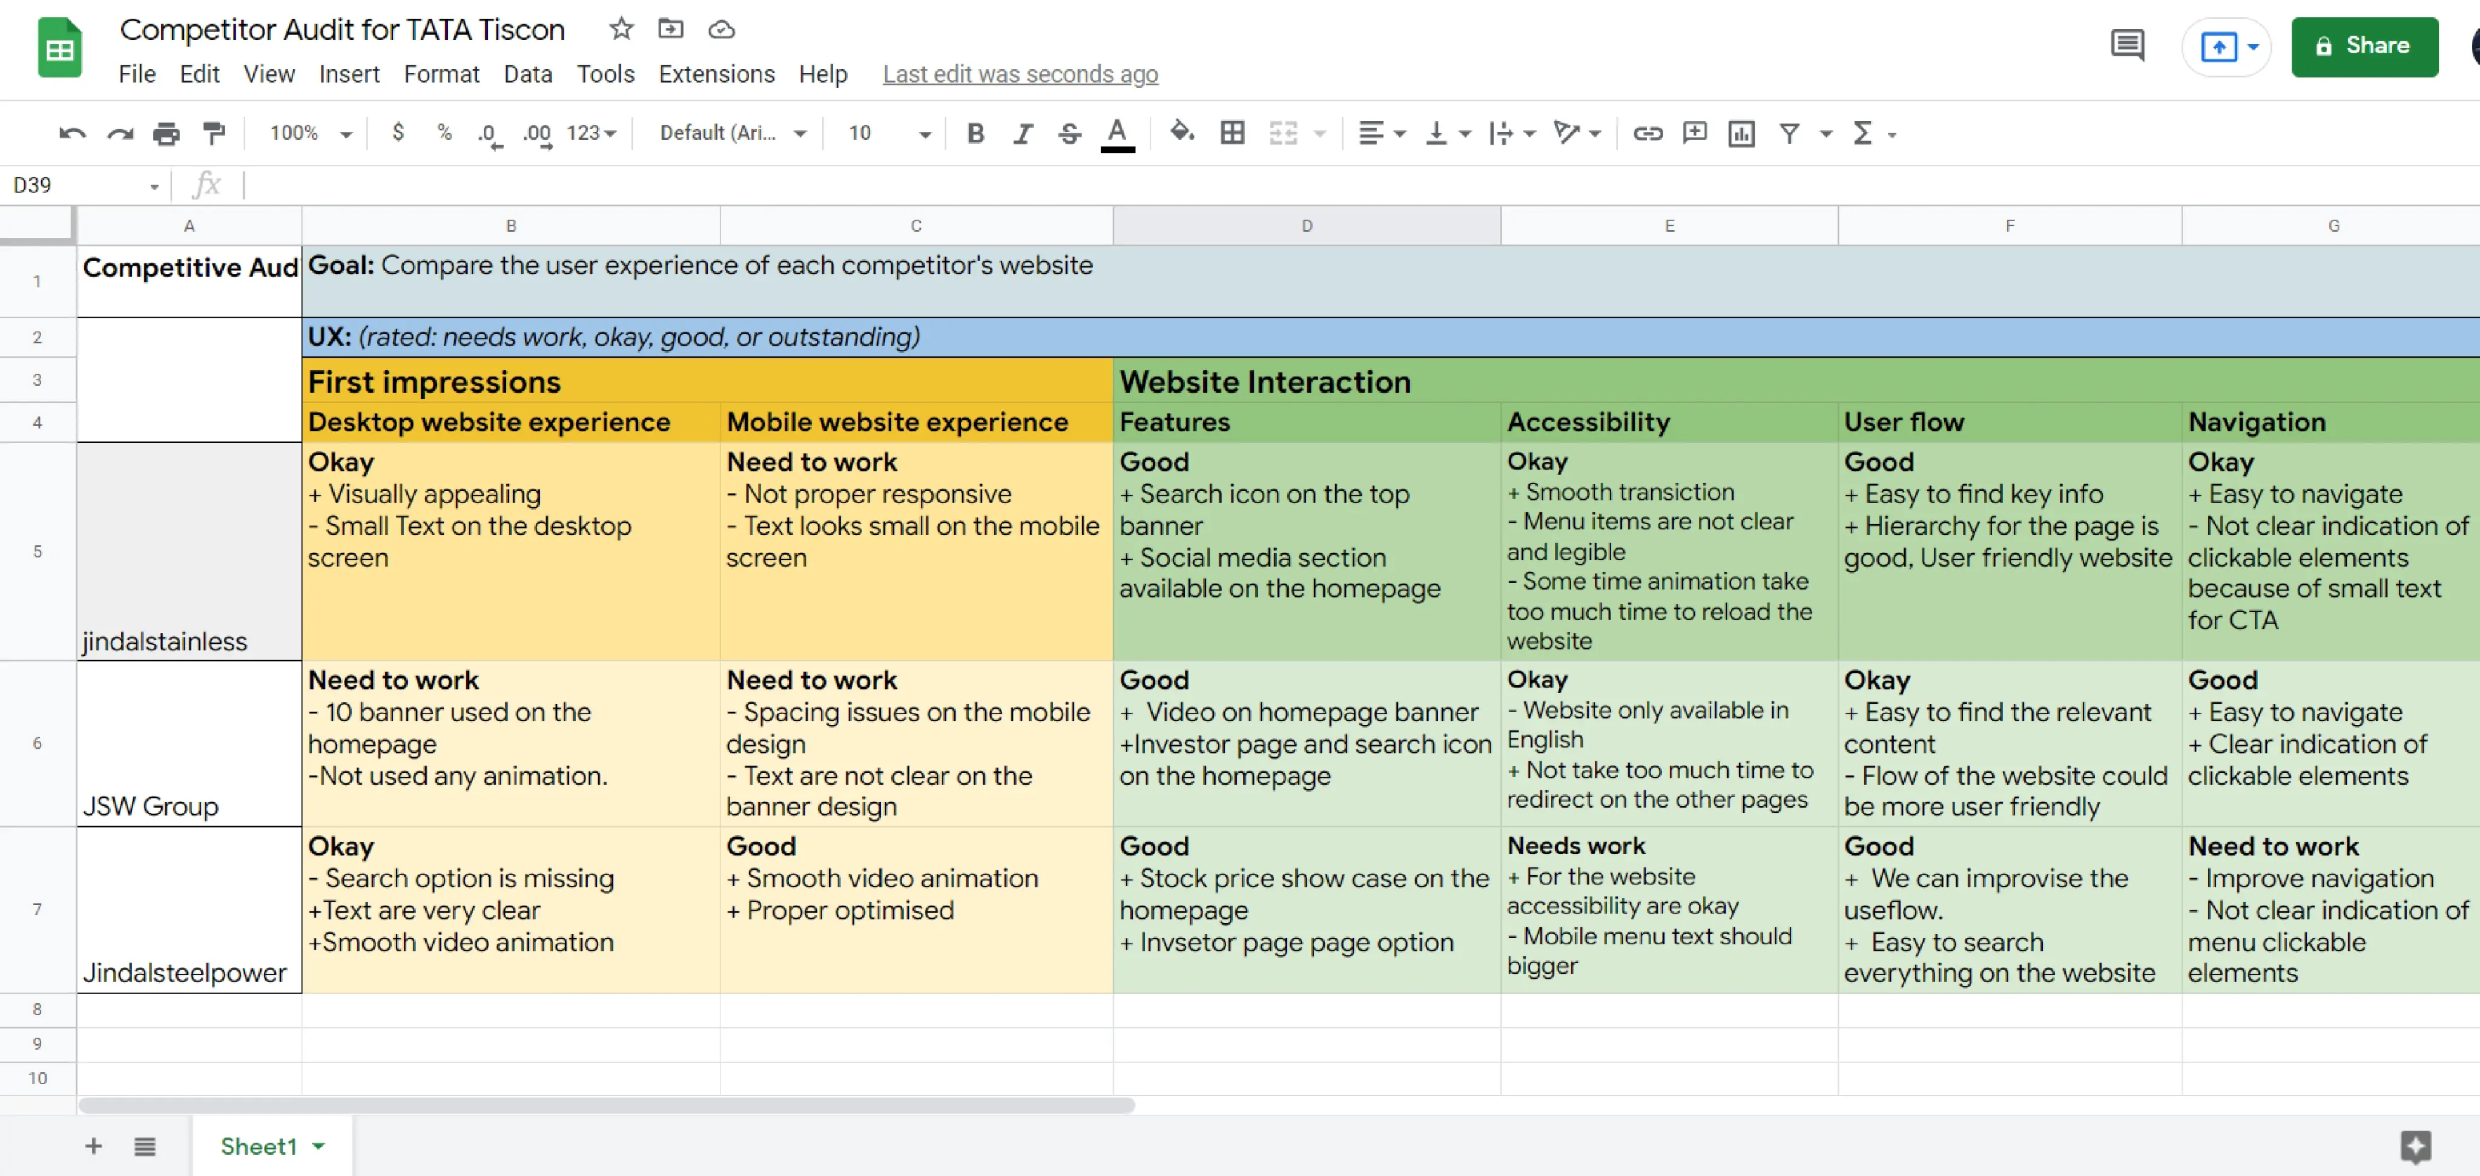The image size is (2480, 1176).
Task: Click the Undo arrow icon
Action: coord(72,133)
